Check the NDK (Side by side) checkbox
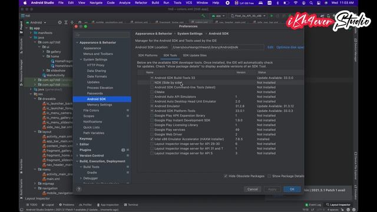Screen dimensions: 377x212 152,82
